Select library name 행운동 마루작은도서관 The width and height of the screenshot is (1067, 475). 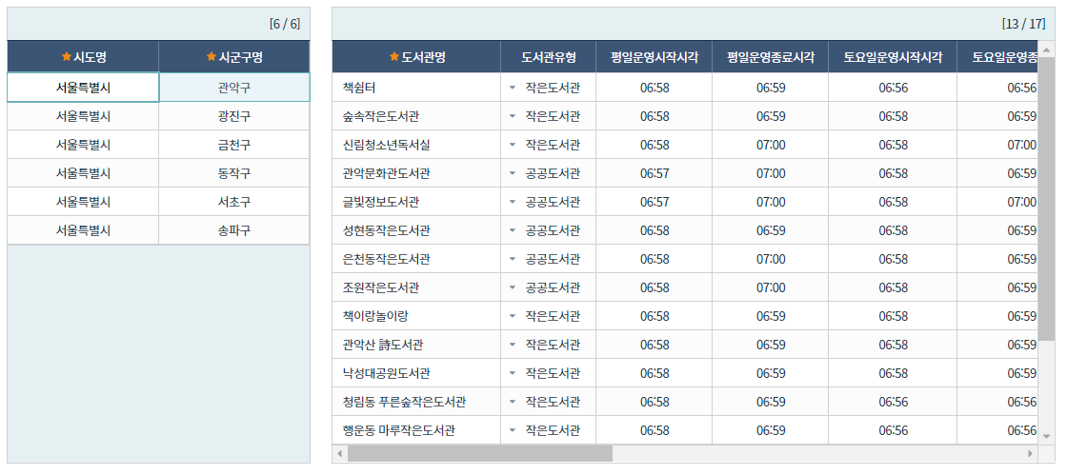pos(416,430)
